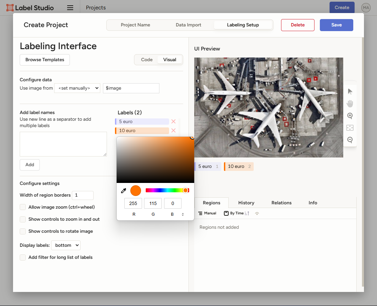This screenshot has width=377, height=306.
Task: Expand the Display labels dropdown
Action: (x=66, y=245)
